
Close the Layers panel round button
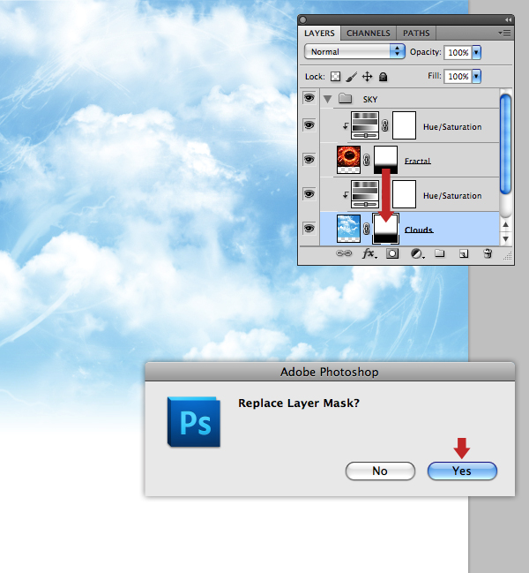click(x=302, y=19)
